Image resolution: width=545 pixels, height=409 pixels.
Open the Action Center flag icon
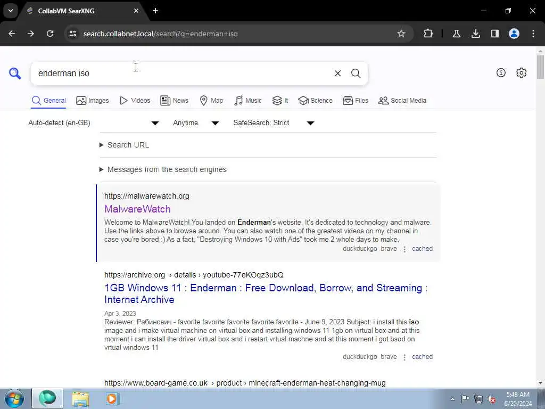(x=465, y=399)
